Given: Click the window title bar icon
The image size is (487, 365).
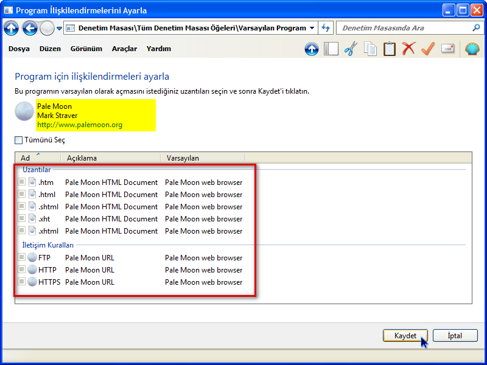Looking at the screenshot, I should 9,10.
